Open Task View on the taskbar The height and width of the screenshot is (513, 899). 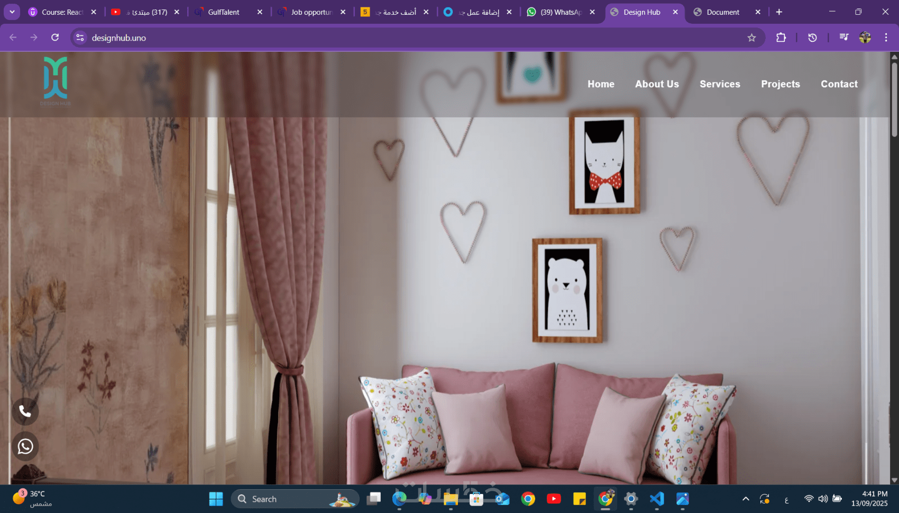374,499
